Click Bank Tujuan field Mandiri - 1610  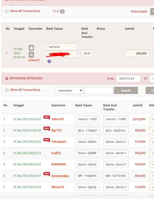pyautogui.click(x=87, y=119)
